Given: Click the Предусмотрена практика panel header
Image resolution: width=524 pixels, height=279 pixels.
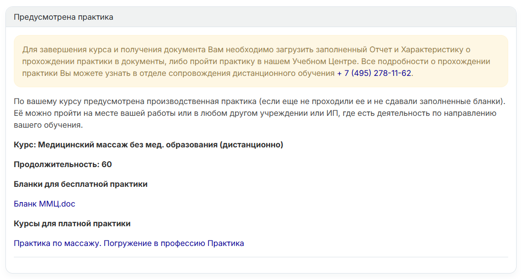Looking at the screenshot, I should click(x=261, y=17).
